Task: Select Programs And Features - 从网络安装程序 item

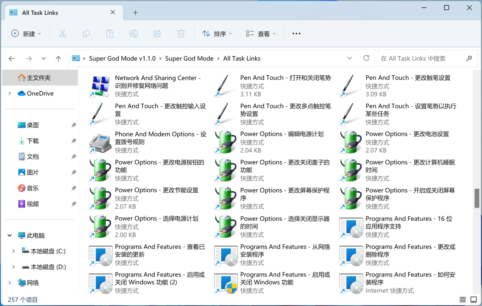Action: (x=274, y=255)
